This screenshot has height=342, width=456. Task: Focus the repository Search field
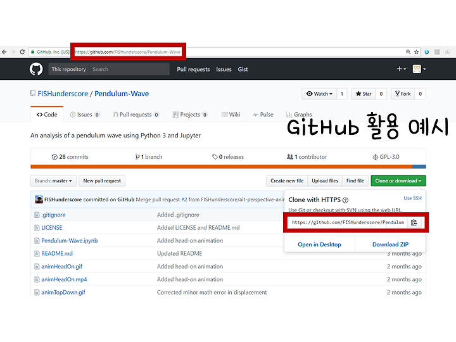pyautogui.click(x=129, y=69)
